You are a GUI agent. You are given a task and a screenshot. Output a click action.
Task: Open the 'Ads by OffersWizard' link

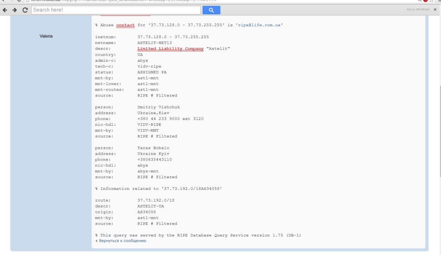point(418,9)
